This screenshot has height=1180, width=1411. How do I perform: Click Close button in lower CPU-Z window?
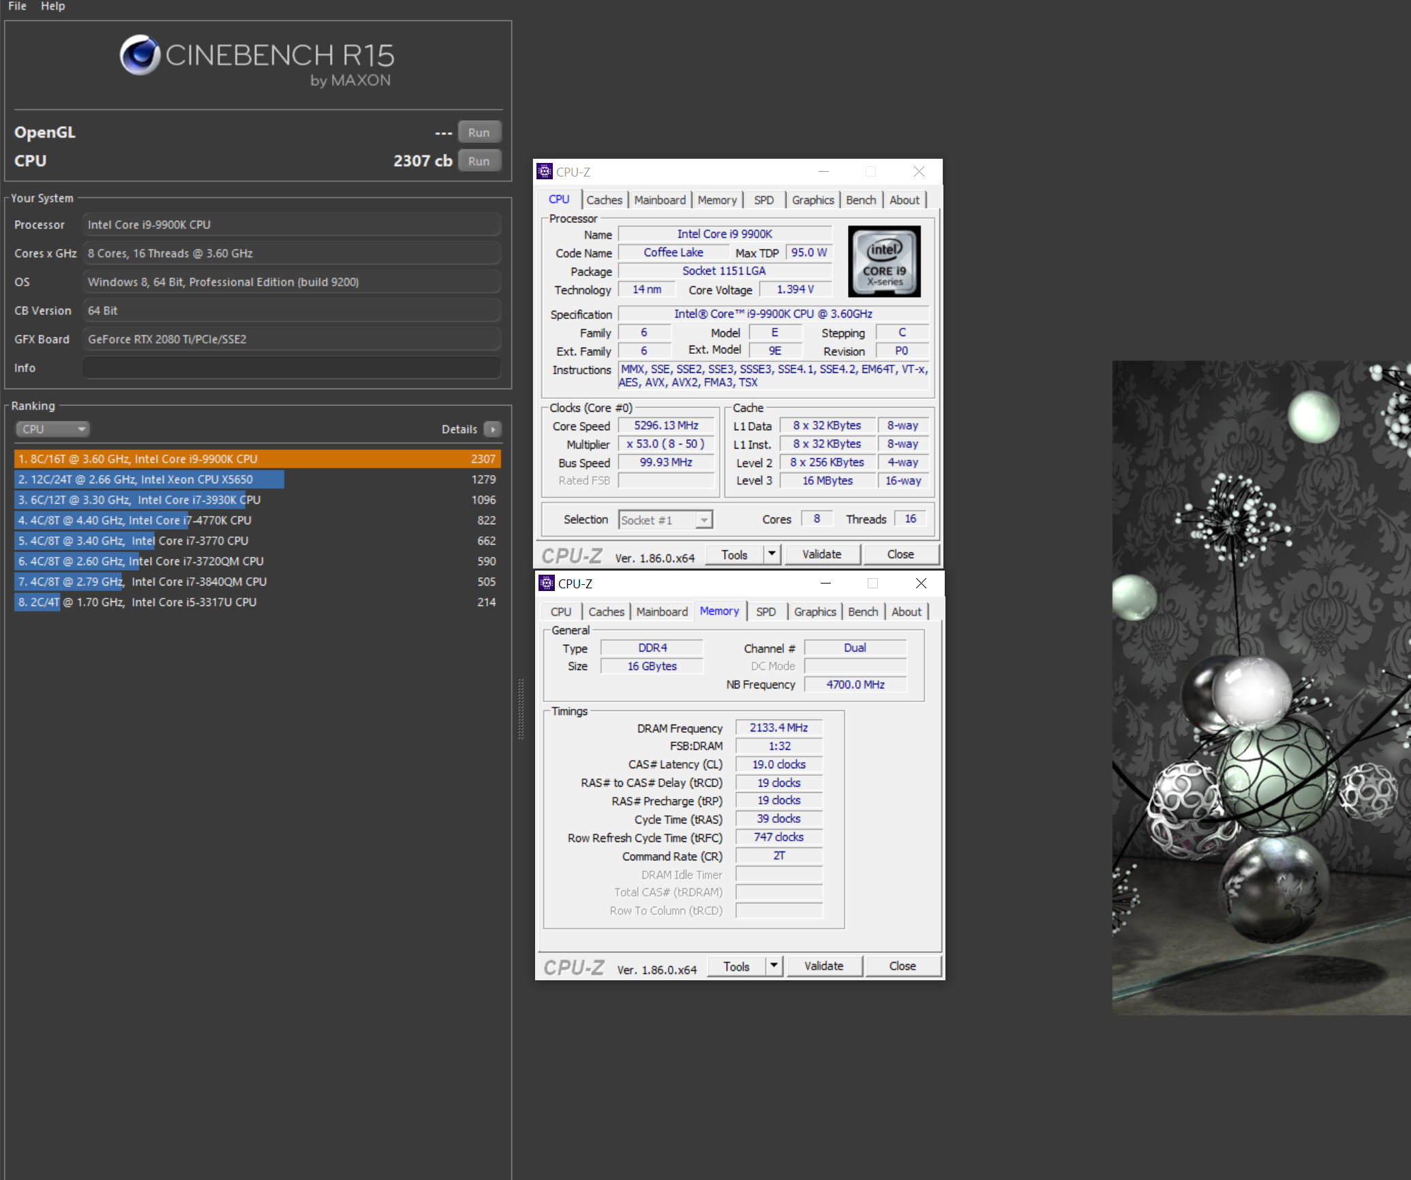coord(902,966)
